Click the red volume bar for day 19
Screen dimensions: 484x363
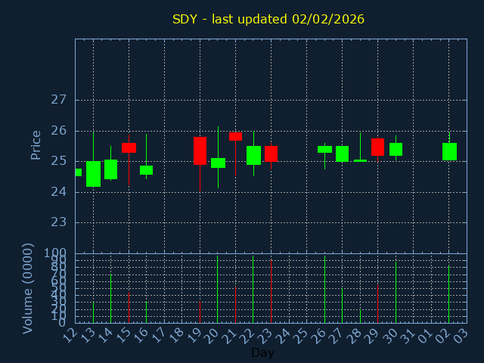(200, 312)
